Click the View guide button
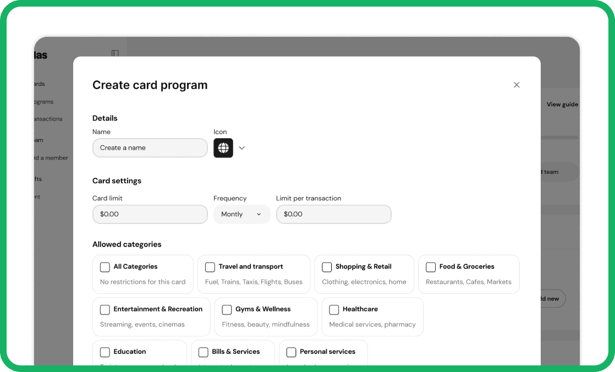Image resolution: width=615 pixels, height=372 pixels. pyautogui.click(x=561, y=104)
